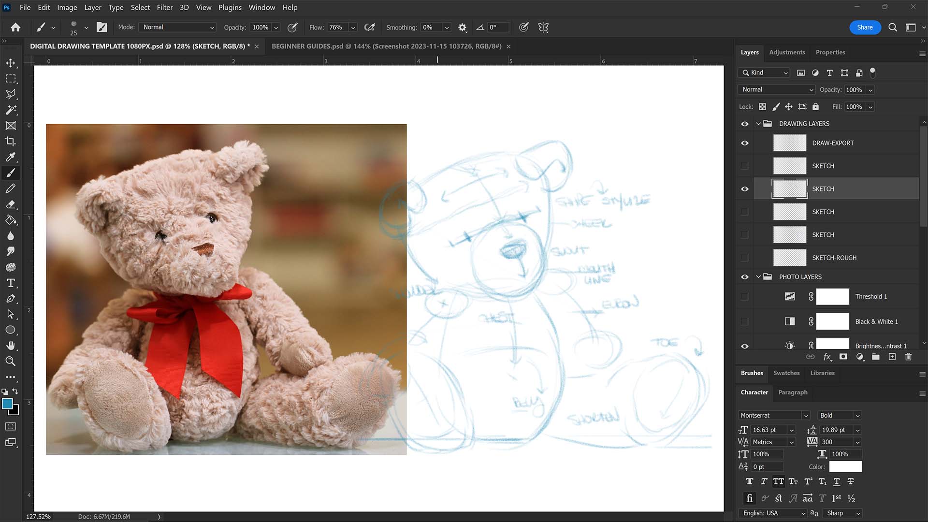Select the Blur tool
928x522 pixels.
(11, 236)
